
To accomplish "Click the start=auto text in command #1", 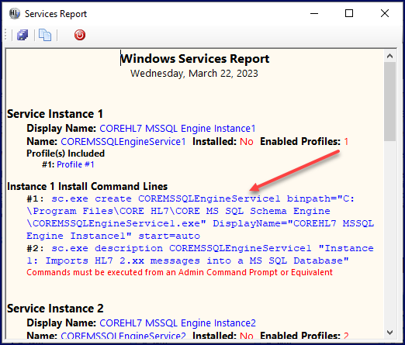I will [169, 236].
